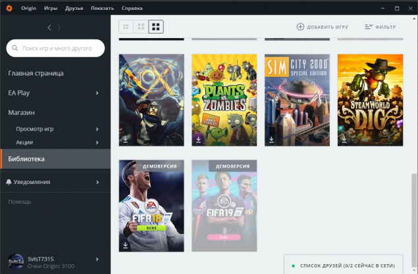This screenshot has width=418, height=274.
Task: Expand the EA Play chevron
Action: [97, 93]
